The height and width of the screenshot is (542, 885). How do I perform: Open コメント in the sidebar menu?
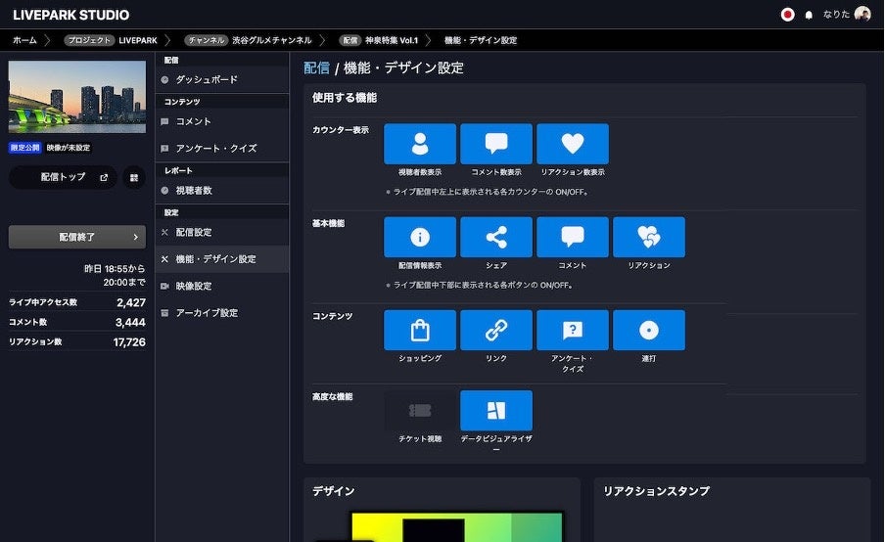tap(222, 121)
